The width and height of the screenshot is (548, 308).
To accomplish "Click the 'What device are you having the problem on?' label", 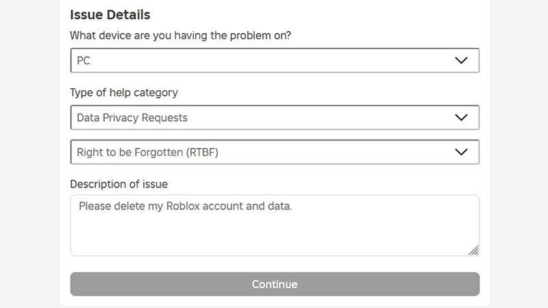I will pos(180,36).
